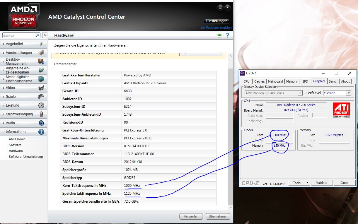
Task: Minimize the Catalyst Control Center window
Action: pos(220,7)
